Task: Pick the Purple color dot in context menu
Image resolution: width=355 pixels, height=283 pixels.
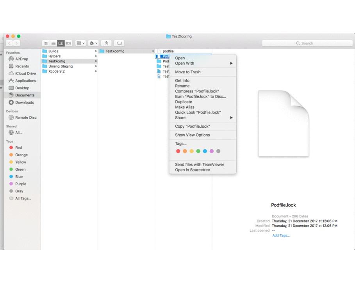Action: pos(212,150)
